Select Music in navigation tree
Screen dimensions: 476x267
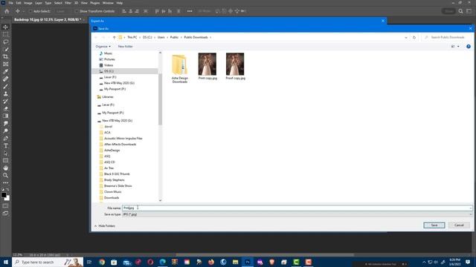(x=108, y=53)
